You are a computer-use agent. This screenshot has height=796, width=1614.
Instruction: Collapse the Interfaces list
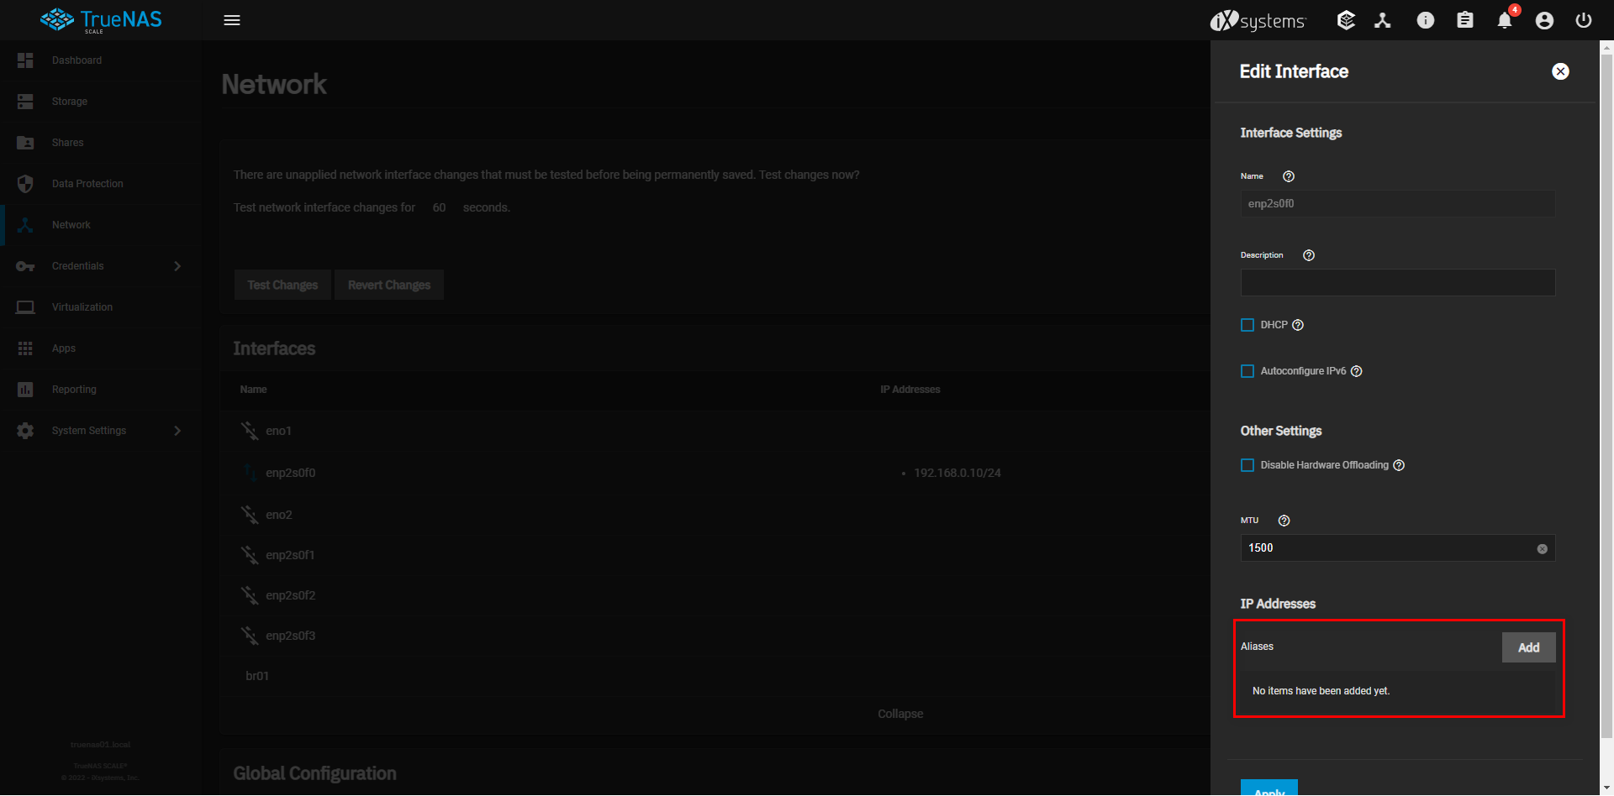(900, 714)
